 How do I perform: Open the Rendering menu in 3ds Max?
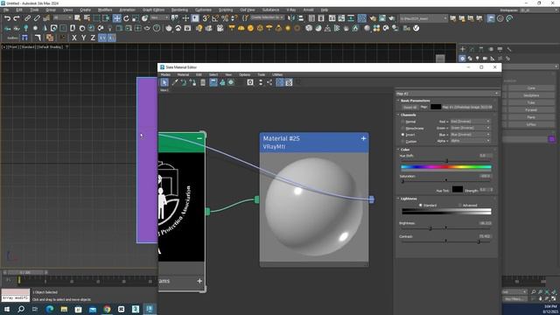coord(179,10)
